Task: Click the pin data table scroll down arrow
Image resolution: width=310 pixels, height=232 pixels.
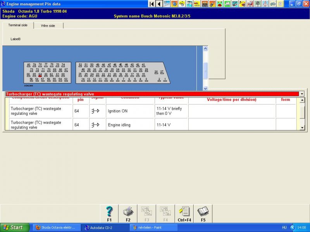Action: tap(302, 128)
